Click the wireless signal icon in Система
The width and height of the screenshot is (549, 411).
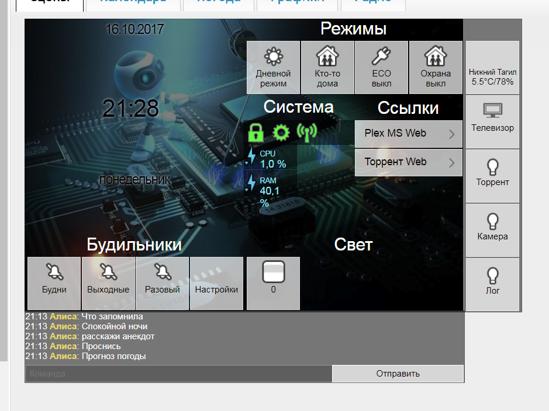click(x=308, y=133)
